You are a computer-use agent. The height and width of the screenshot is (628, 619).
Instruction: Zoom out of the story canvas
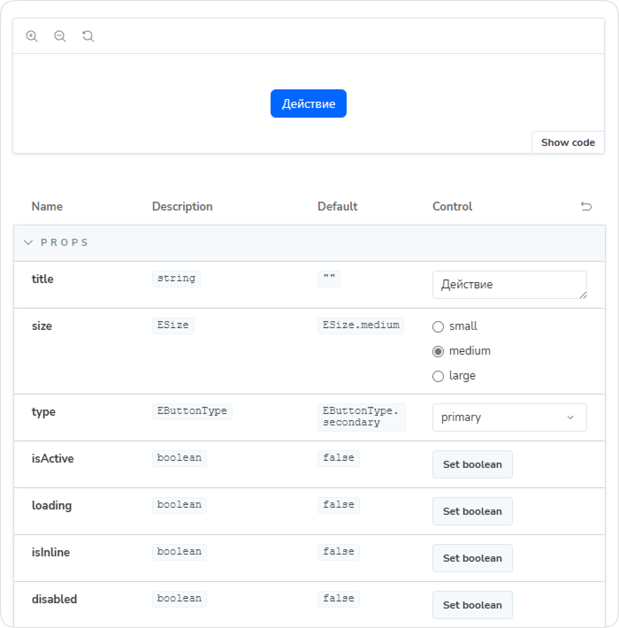click(x=60, y=36)
